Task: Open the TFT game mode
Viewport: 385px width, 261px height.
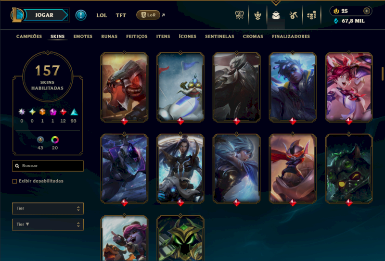Action: pyautogui.click(x=121, y=15)
